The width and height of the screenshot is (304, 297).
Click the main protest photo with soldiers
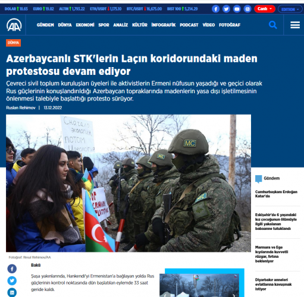point(129,183)
